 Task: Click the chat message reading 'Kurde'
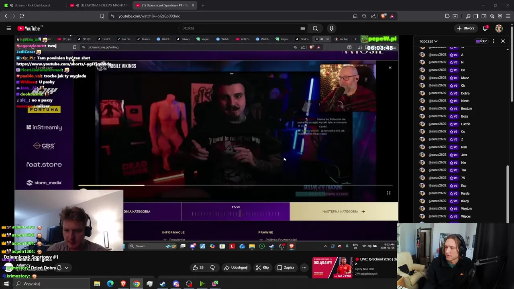tap(465, 193)
